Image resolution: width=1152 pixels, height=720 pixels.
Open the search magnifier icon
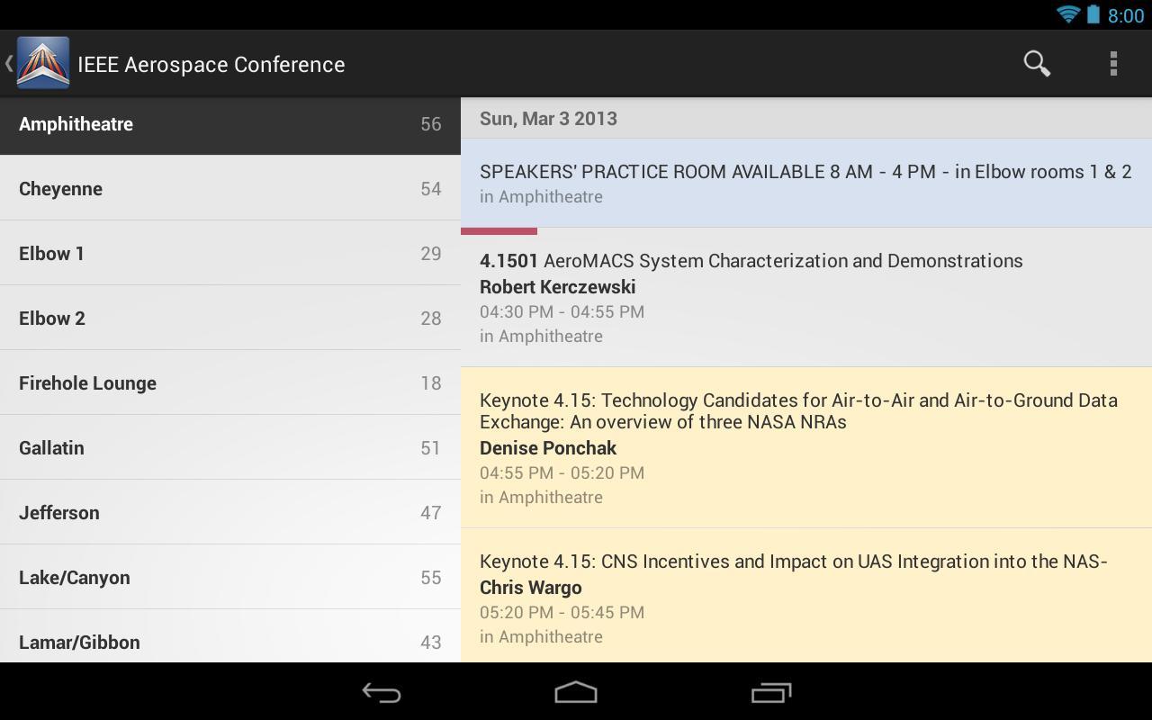1037,63
